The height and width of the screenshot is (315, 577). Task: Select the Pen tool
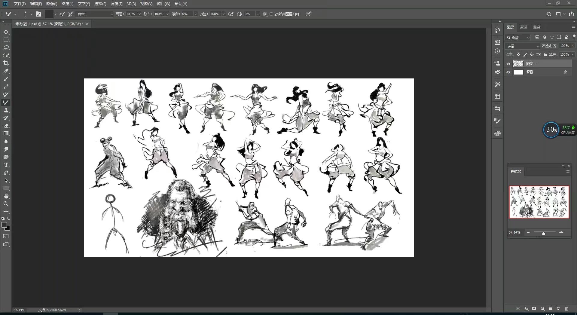(6, 173)
